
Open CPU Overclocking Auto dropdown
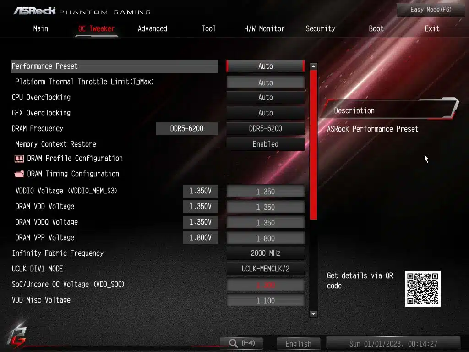[265, 97]
